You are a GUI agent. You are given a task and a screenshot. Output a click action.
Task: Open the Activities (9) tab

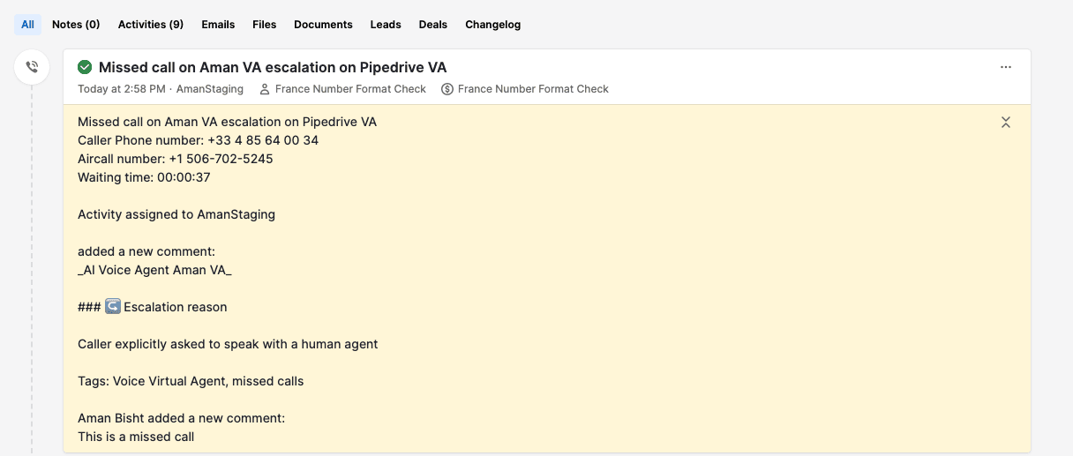[x=151, y=25]
